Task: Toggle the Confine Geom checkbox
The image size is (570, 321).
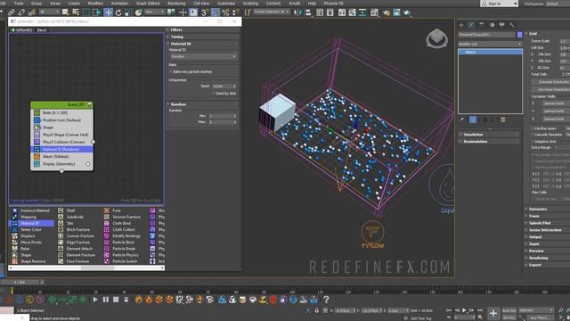Action: 533,128
